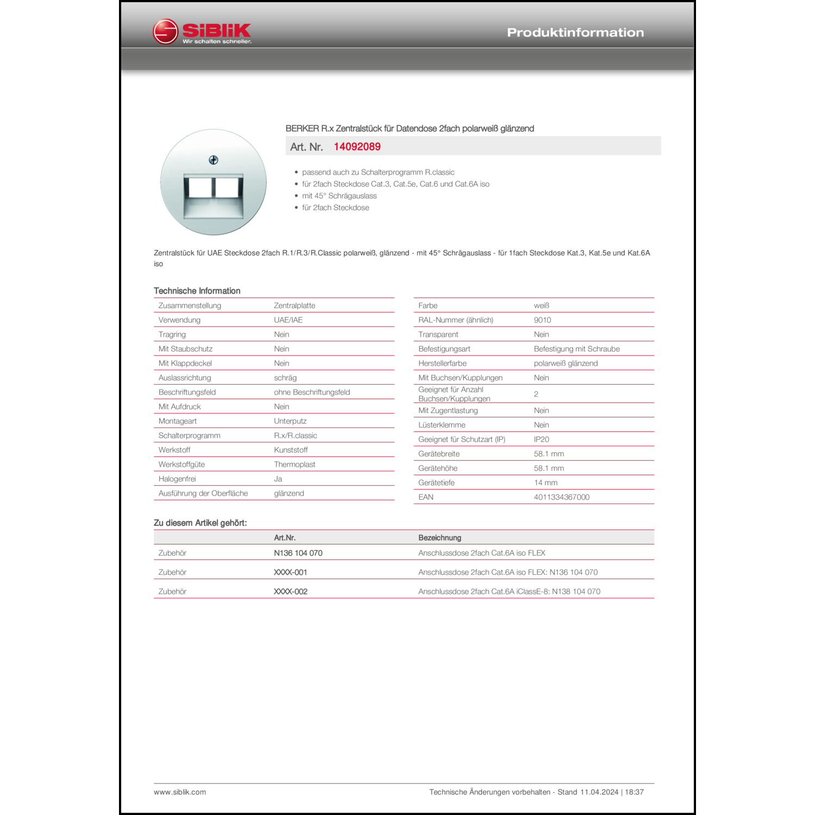
Task: Select bullet 'mit 45° Schrägauslass'
Action: [339, 196]
